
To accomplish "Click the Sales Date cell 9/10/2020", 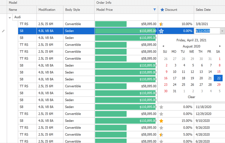I will click(x=209, y=121).
